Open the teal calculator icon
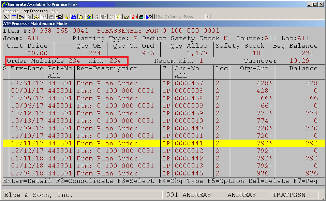This screenshot has height=201, width=326. click(x=141, y=17)
